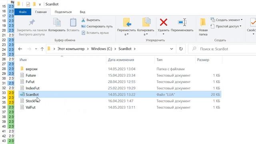Click date 14.05.2023 13:22 of ScanBot
Viewport: 256px width, 144px height.
122,94
